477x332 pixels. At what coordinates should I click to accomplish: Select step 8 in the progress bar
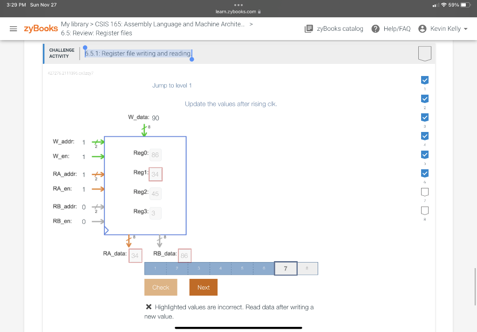[x=307, y=268]
